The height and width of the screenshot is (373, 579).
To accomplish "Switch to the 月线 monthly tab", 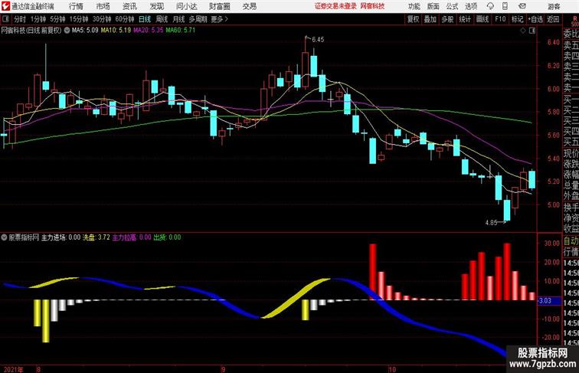I will click(178, 19).
